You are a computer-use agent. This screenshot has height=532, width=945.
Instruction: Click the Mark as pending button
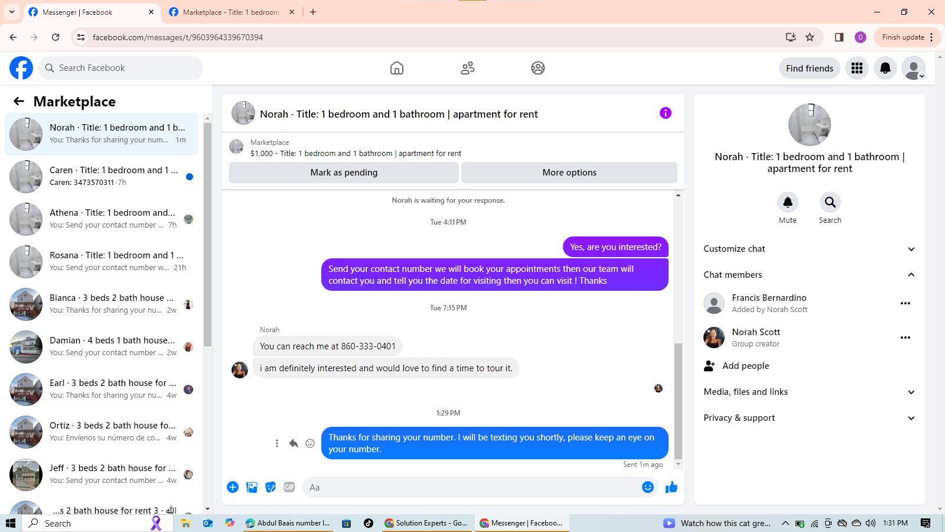[344, 173]
